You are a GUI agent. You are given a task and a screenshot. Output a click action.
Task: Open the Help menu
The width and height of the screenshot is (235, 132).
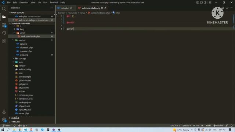(x=63, y=3)
